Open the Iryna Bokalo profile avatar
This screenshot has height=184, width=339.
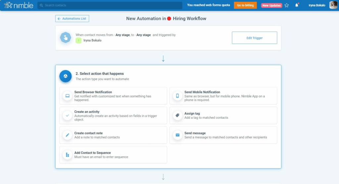tap(333, 5)
